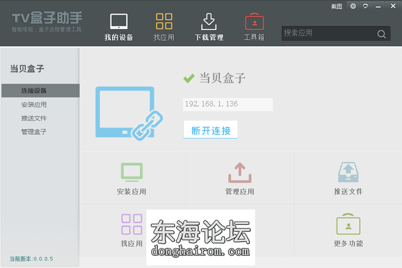Click the purple 找应用 grid tile
This screenshot has width=402, height=268.
click(132, 230)
